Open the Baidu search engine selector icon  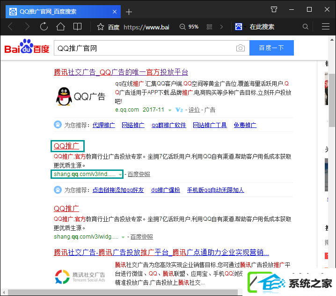(x=239, y=27)
